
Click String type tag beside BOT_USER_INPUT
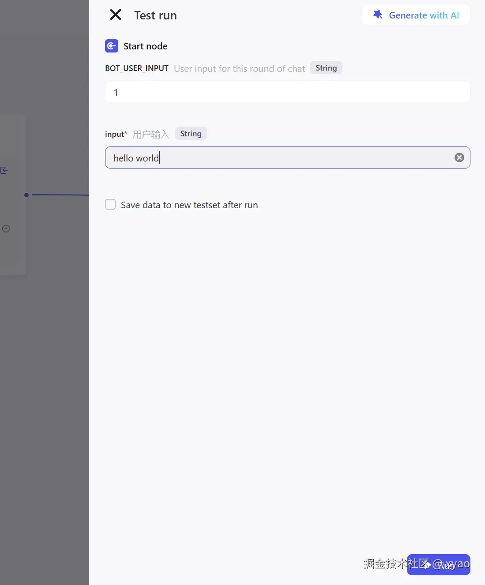click(x=326, y=68)
